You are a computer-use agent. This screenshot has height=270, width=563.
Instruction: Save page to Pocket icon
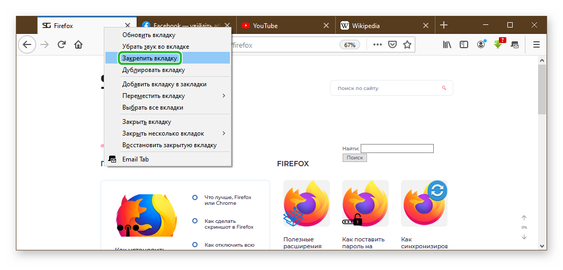click(393, 45)
